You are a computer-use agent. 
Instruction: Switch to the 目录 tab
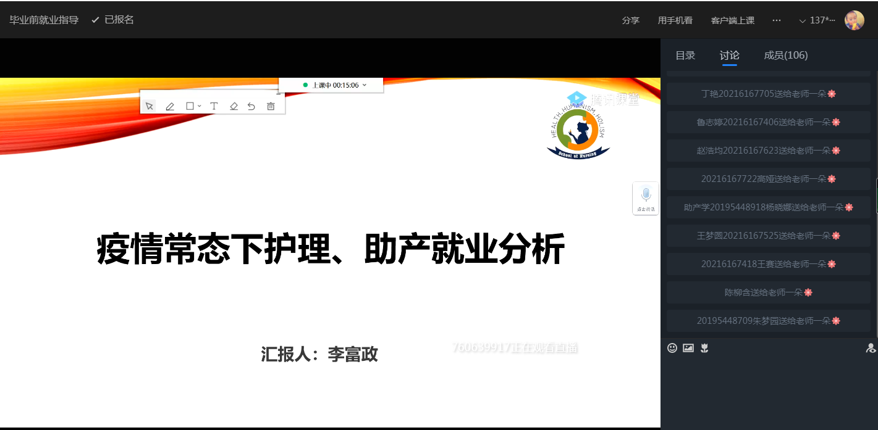click(x=685, y=56)
